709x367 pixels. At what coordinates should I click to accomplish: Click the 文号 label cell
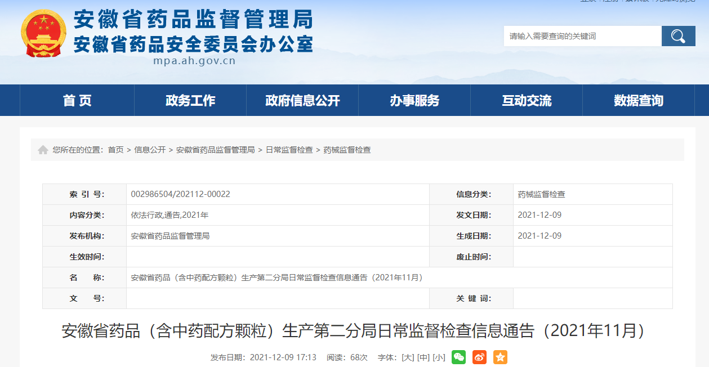click(84, 298)
